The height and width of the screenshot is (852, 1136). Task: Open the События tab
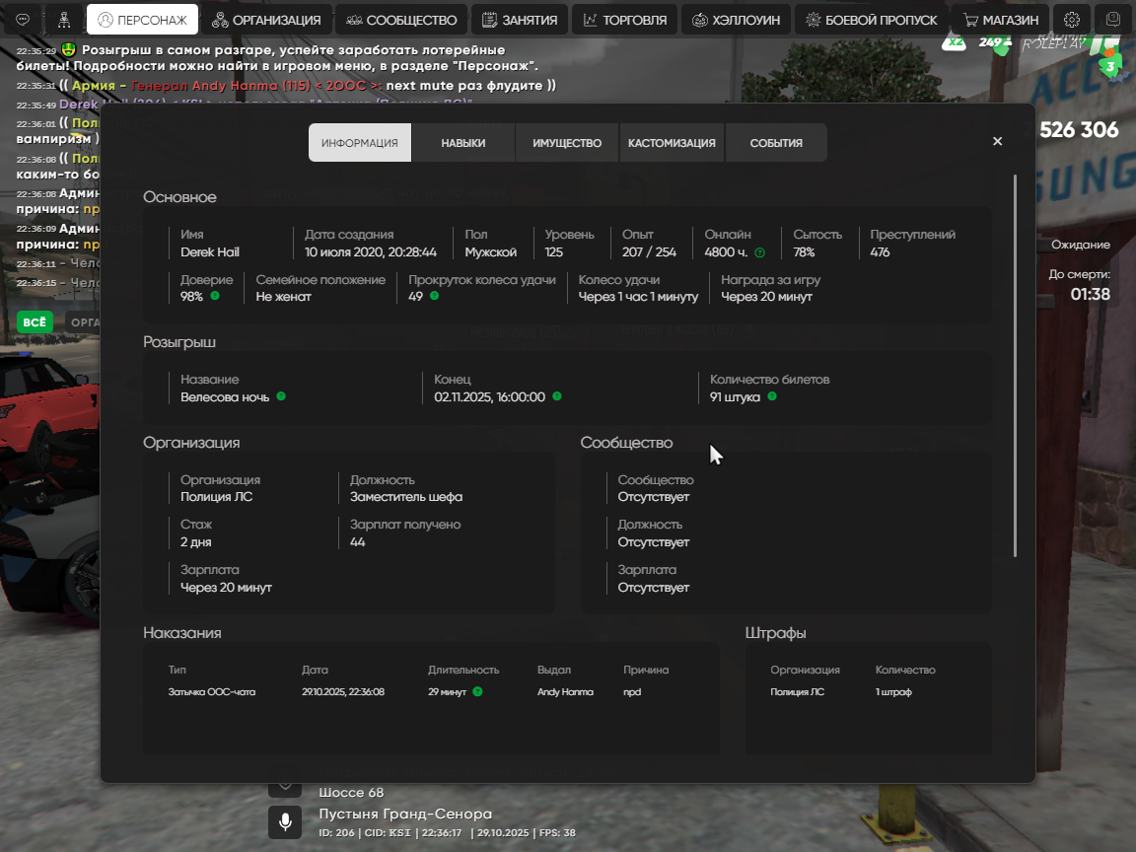(x=776, y=143)
